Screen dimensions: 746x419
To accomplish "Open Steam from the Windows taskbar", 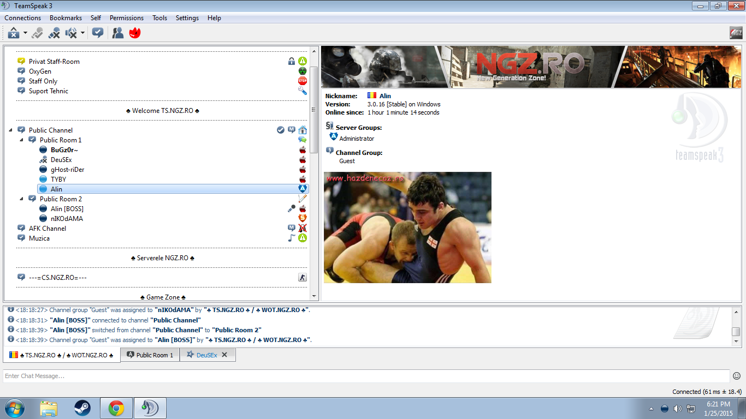I will (x=82, y=408).
